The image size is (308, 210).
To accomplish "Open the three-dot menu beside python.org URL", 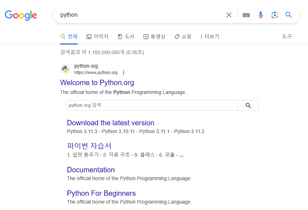I will click(x=124, y=73).
